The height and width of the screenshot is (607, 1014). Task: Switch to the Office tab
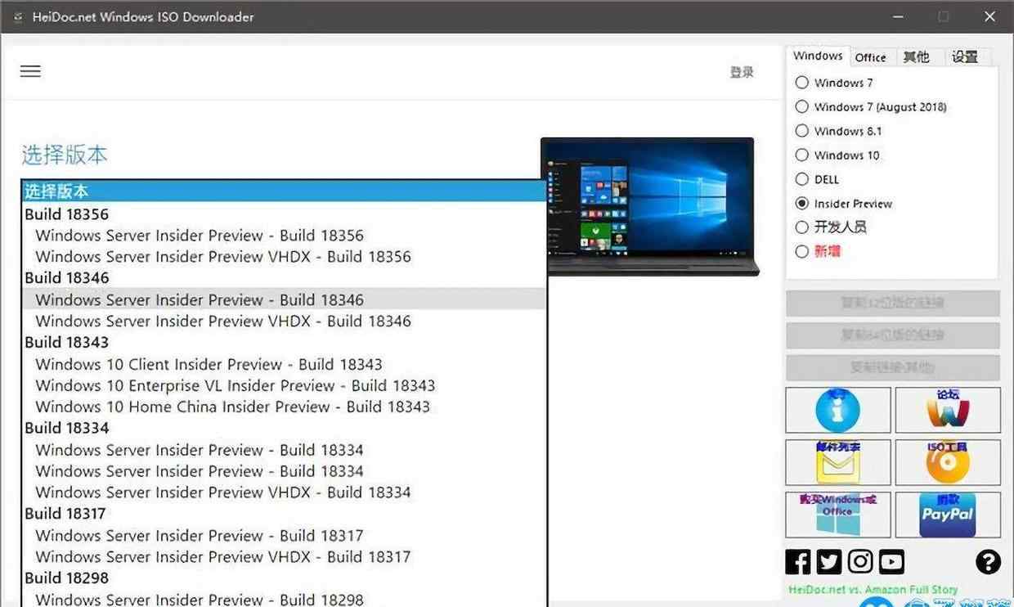click(870, 57)
